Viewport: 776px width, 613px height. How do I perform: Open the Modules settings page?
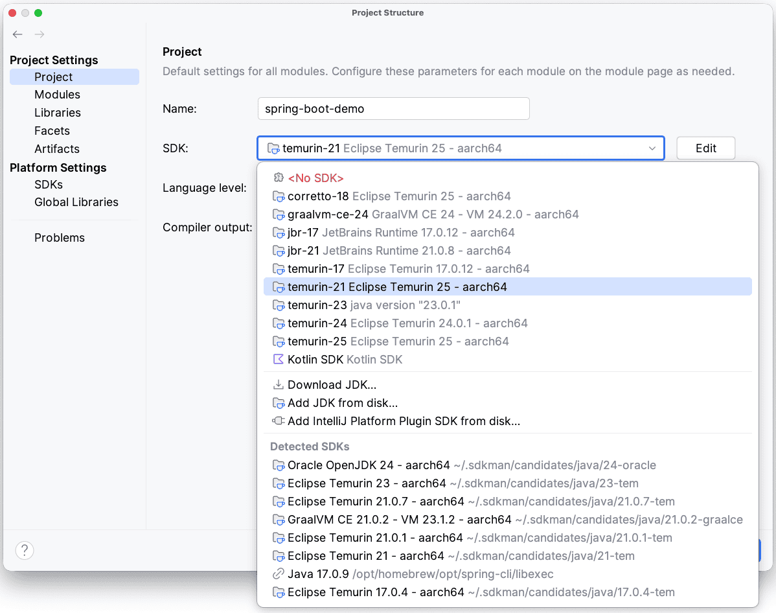point(57,95)
